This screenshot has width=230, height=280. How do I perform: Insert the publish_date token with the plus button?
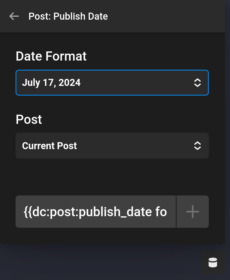pos(192,212)
